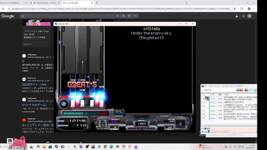
Task: Click the time cell '25:59' in row 14
Action: pos(220,98)
